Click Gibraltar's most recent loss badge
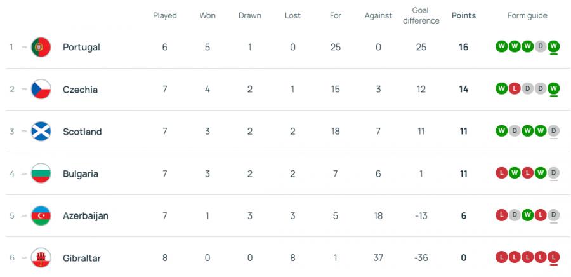The width and height of the screenshot is (571, 277). tap(553, 257)
